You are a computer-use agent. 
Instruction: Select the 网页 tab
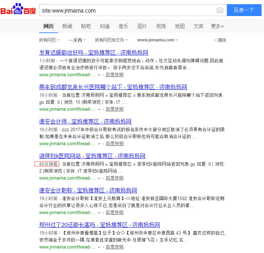pyautogui.click(x=49, y=26)
